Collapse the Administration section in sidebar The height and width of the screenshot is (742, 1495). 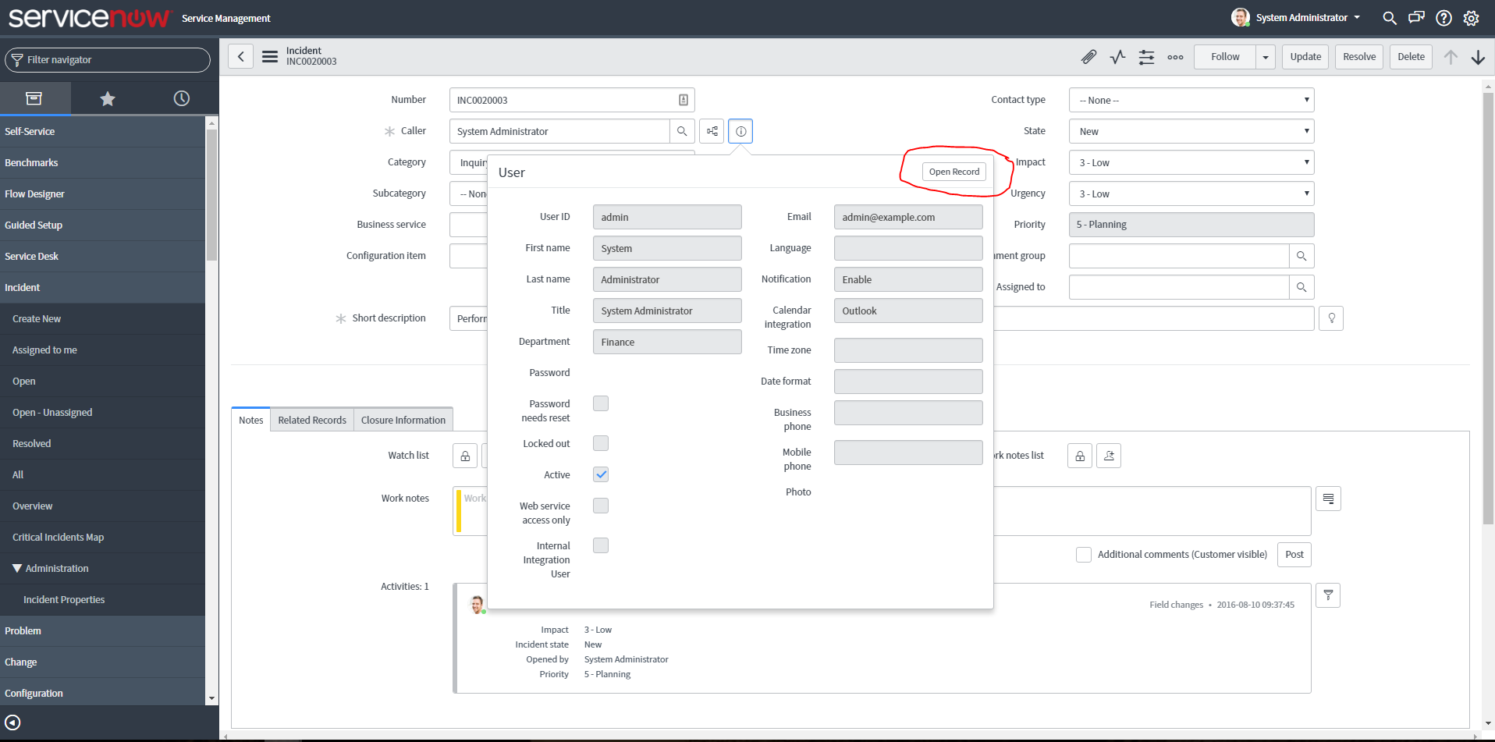[x=18, y=568]
